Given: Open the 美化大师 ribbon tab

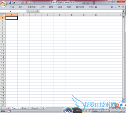Looking at the screenshot, I should tap(80, 7).
